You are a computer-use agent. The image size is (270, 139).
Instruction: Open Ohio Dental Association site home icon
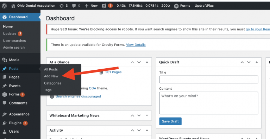[x=13, y=6]
